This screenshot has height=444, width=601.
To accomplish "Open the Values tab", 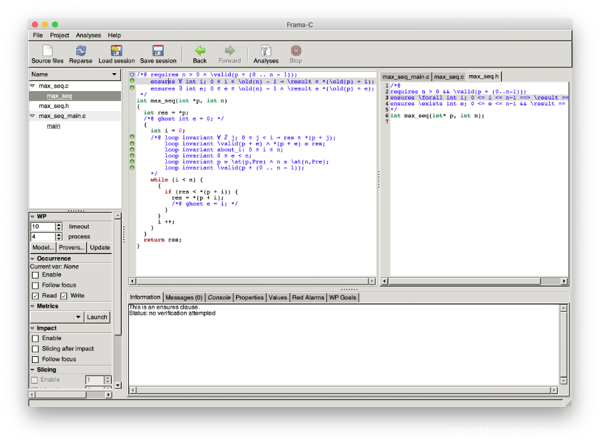I will pyautogui.click(x=277, y=298).
